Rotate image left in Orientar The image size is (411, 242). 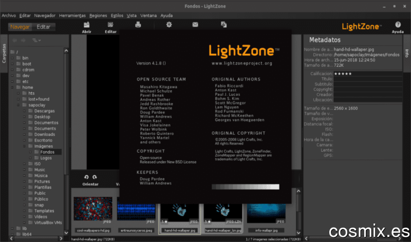click(x=86, y=177)
